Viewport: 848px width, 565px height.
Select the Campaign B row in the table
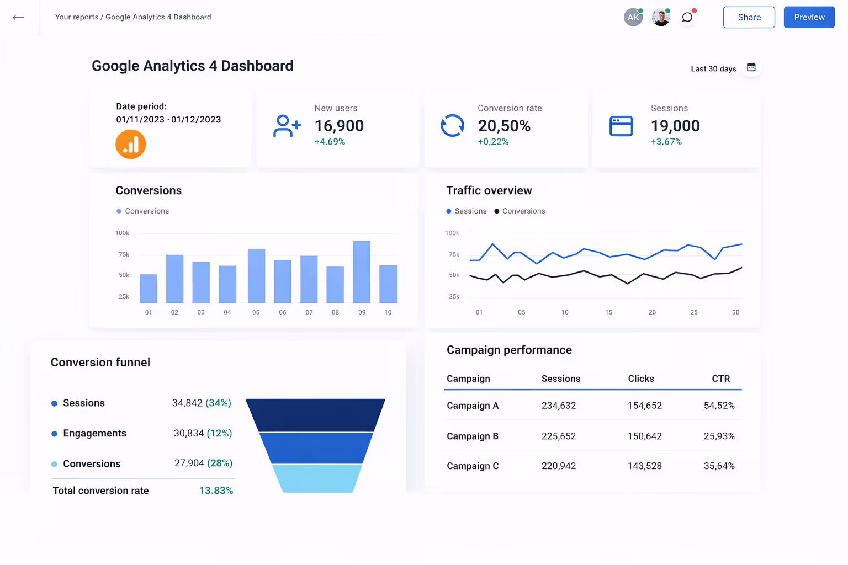click(x=591, y=436)
